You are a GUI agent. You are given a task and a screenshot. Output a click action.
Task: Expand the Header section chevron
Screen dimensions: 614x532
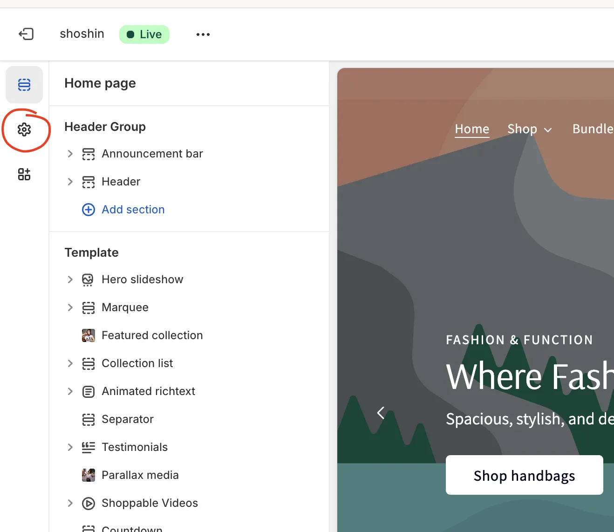pos(70,182)
